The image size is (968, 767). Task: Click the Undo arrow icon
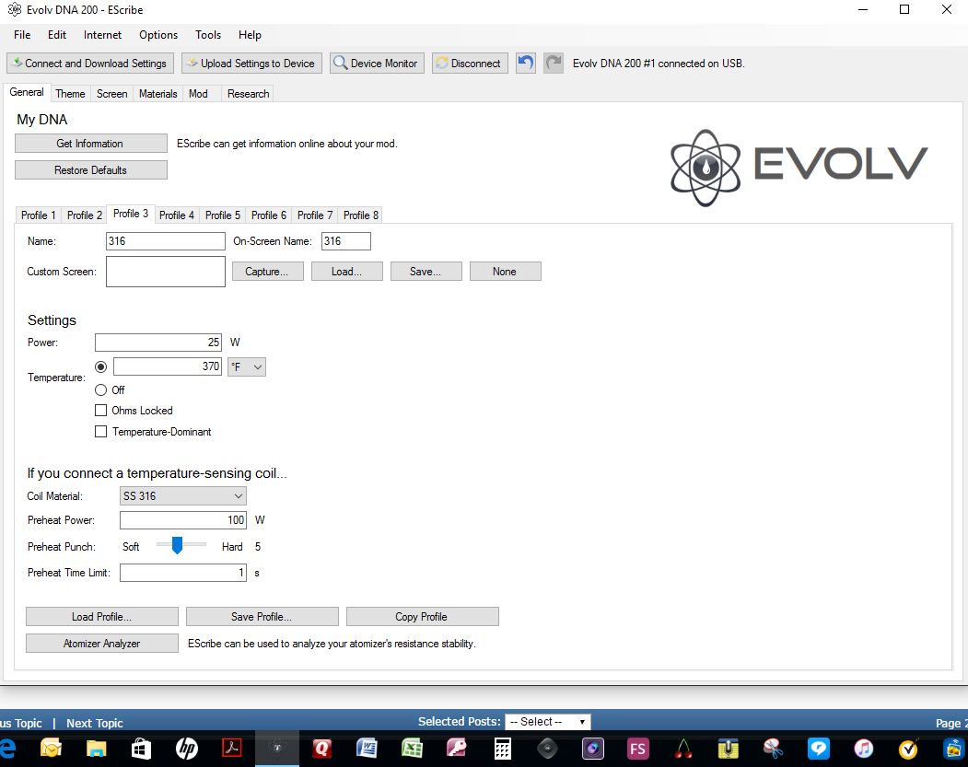point(525,64)
